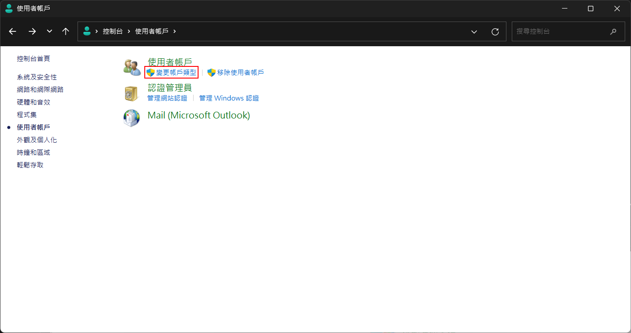The height and width of the screenshot is (333, 631).
Task: Click shield icon beside 變更帳戶類型
Action: [151, 72]
